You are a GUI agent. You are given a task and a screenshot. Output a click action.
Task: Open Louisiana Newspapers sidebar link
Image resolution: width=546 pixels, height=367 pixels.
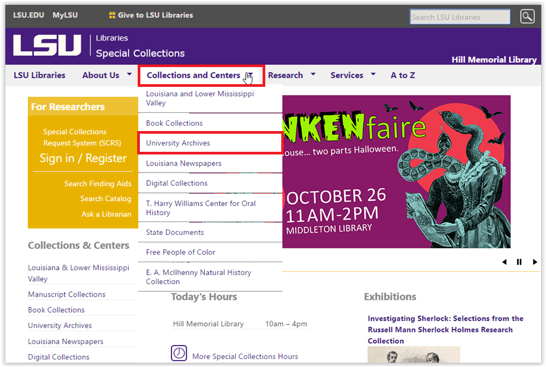coord(66,341)
